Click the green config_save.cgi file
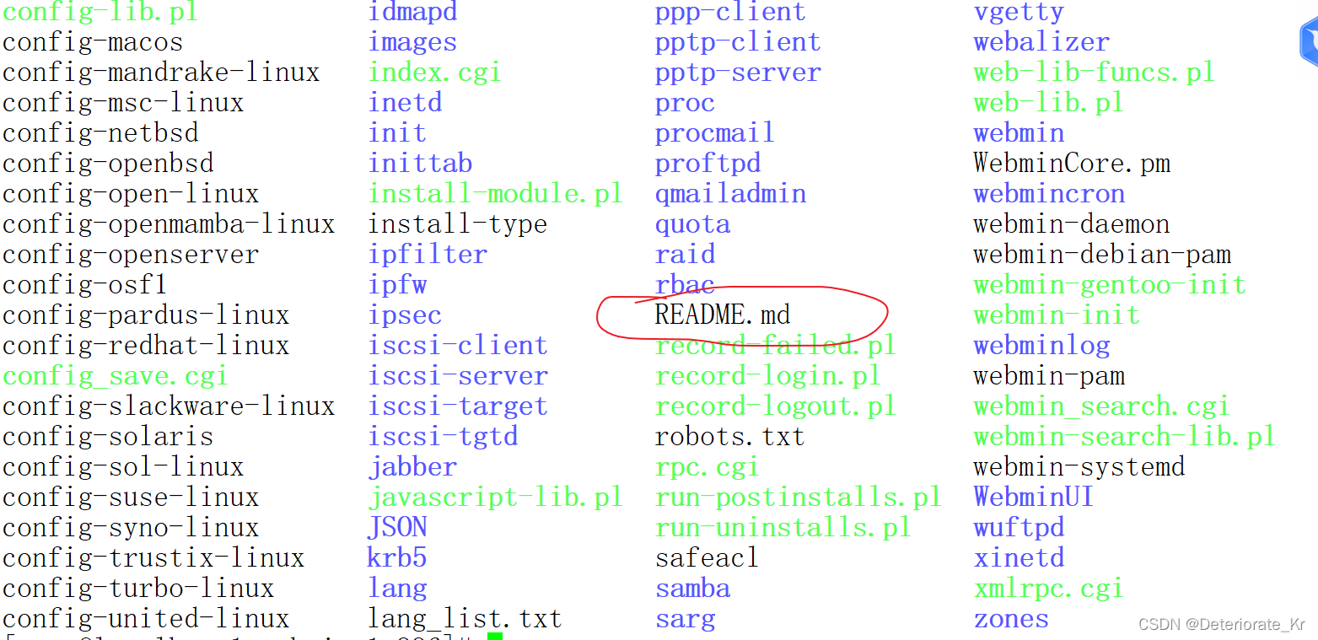Screen dimensions: 1318x640 coord(116,376)
